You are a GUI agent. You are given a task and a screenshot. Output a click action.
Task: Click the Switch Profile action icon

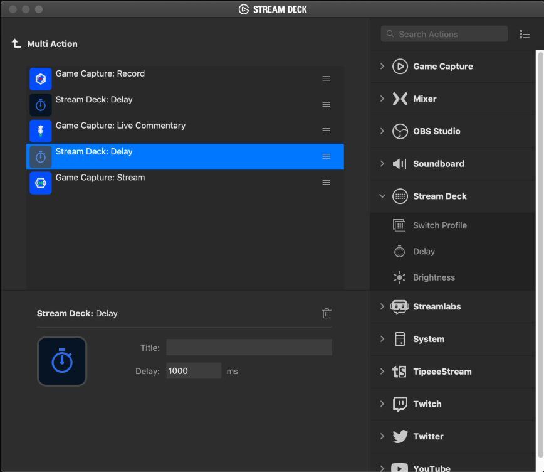(399, 225)
